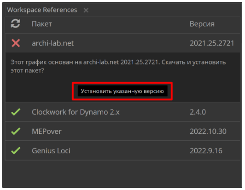Click the message about downloading archi-lab.net

pyautogui.click(x=118, y=66)
